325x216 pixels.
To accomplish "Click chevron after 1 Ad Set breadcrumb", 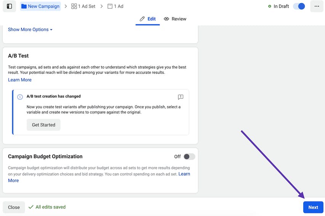I will click(x=101, y=6).
